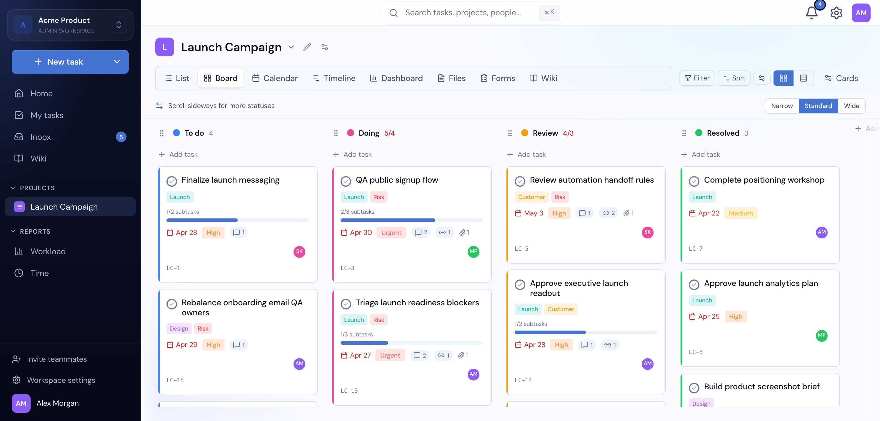The height and width of the screenshot is (421, 880).
Task: Switch to compact row layout toggle
Action: (x=804, y=78)
